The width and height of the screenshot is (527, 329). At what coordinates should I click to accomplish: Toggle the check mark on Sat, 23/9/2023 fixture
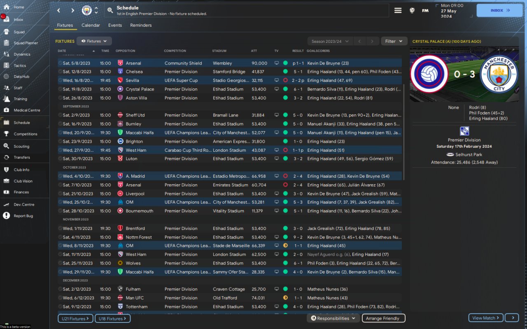pos(60,141)
